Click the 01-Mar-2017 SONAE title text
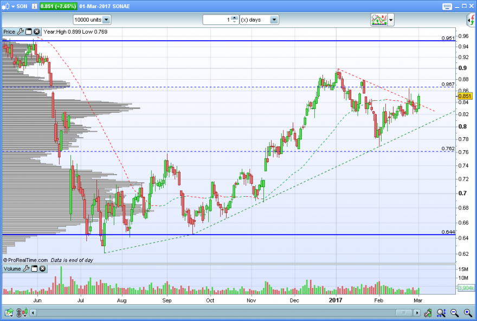Image resolution: width=477 pixels, height=321 pixels. tap(105, 7)
